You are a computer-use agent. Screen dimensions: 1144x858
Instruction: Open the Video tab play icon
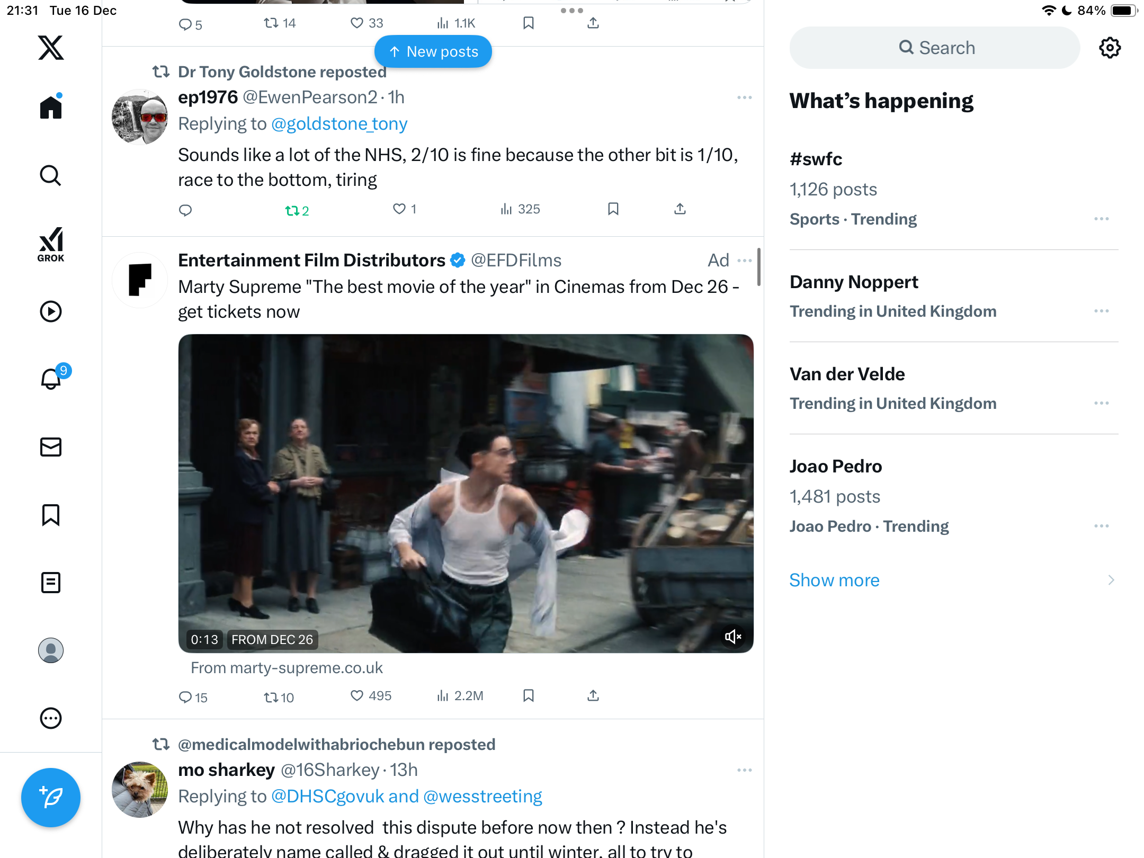(51, 311)
